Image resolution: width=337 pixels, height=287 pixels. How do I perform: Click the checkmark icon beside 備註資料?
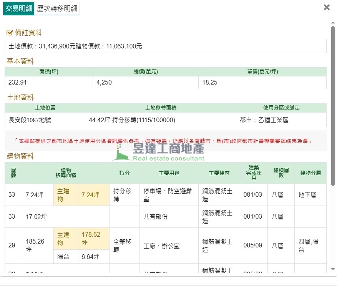[x=10, y=33]
